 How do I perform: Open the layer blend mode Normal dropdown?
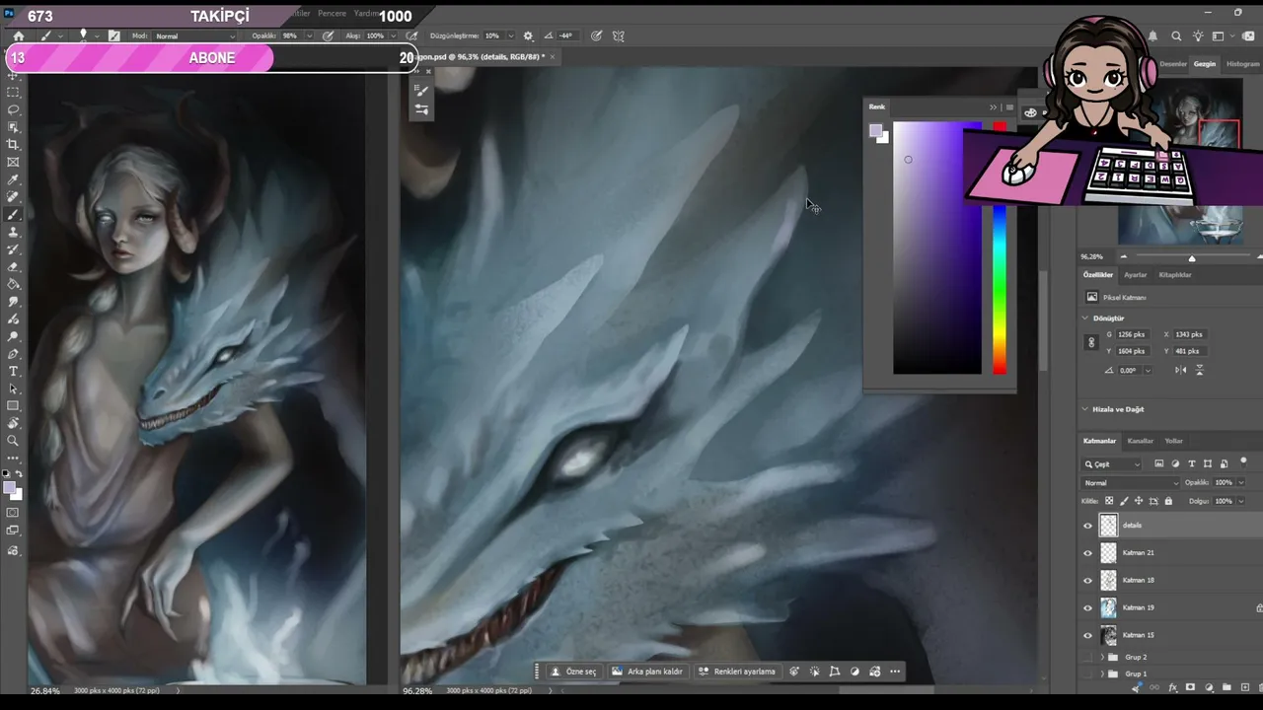pyautogui.click(x=1131, y=483)
